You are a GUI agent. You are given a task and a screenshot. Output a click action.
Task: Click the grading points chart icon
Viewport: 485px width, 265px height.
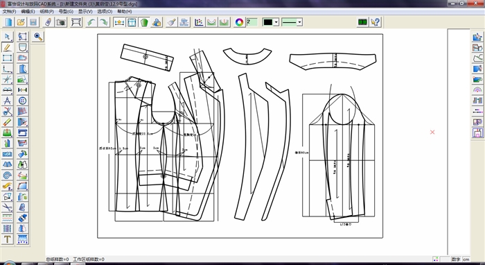click(199, 22)
